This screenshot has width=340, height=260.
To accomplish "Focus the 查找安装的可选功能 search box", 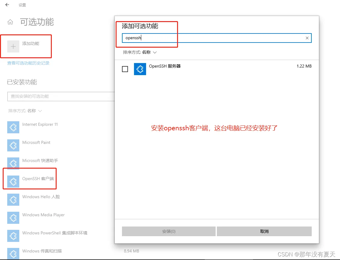I will point(61,97).
